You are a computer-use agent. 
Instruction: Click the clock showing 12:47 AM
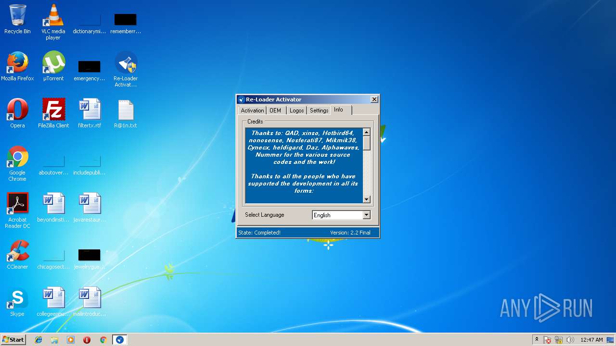591,340
